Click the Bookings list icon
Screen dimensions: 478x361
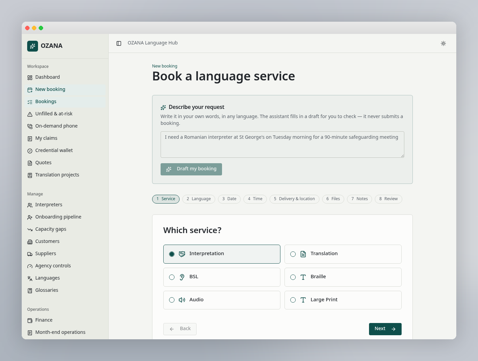point(30,102)
